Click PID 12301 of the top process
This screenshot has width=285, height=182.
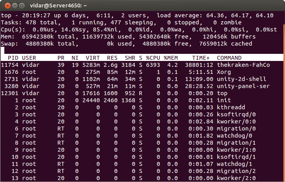tap(9, 93)
